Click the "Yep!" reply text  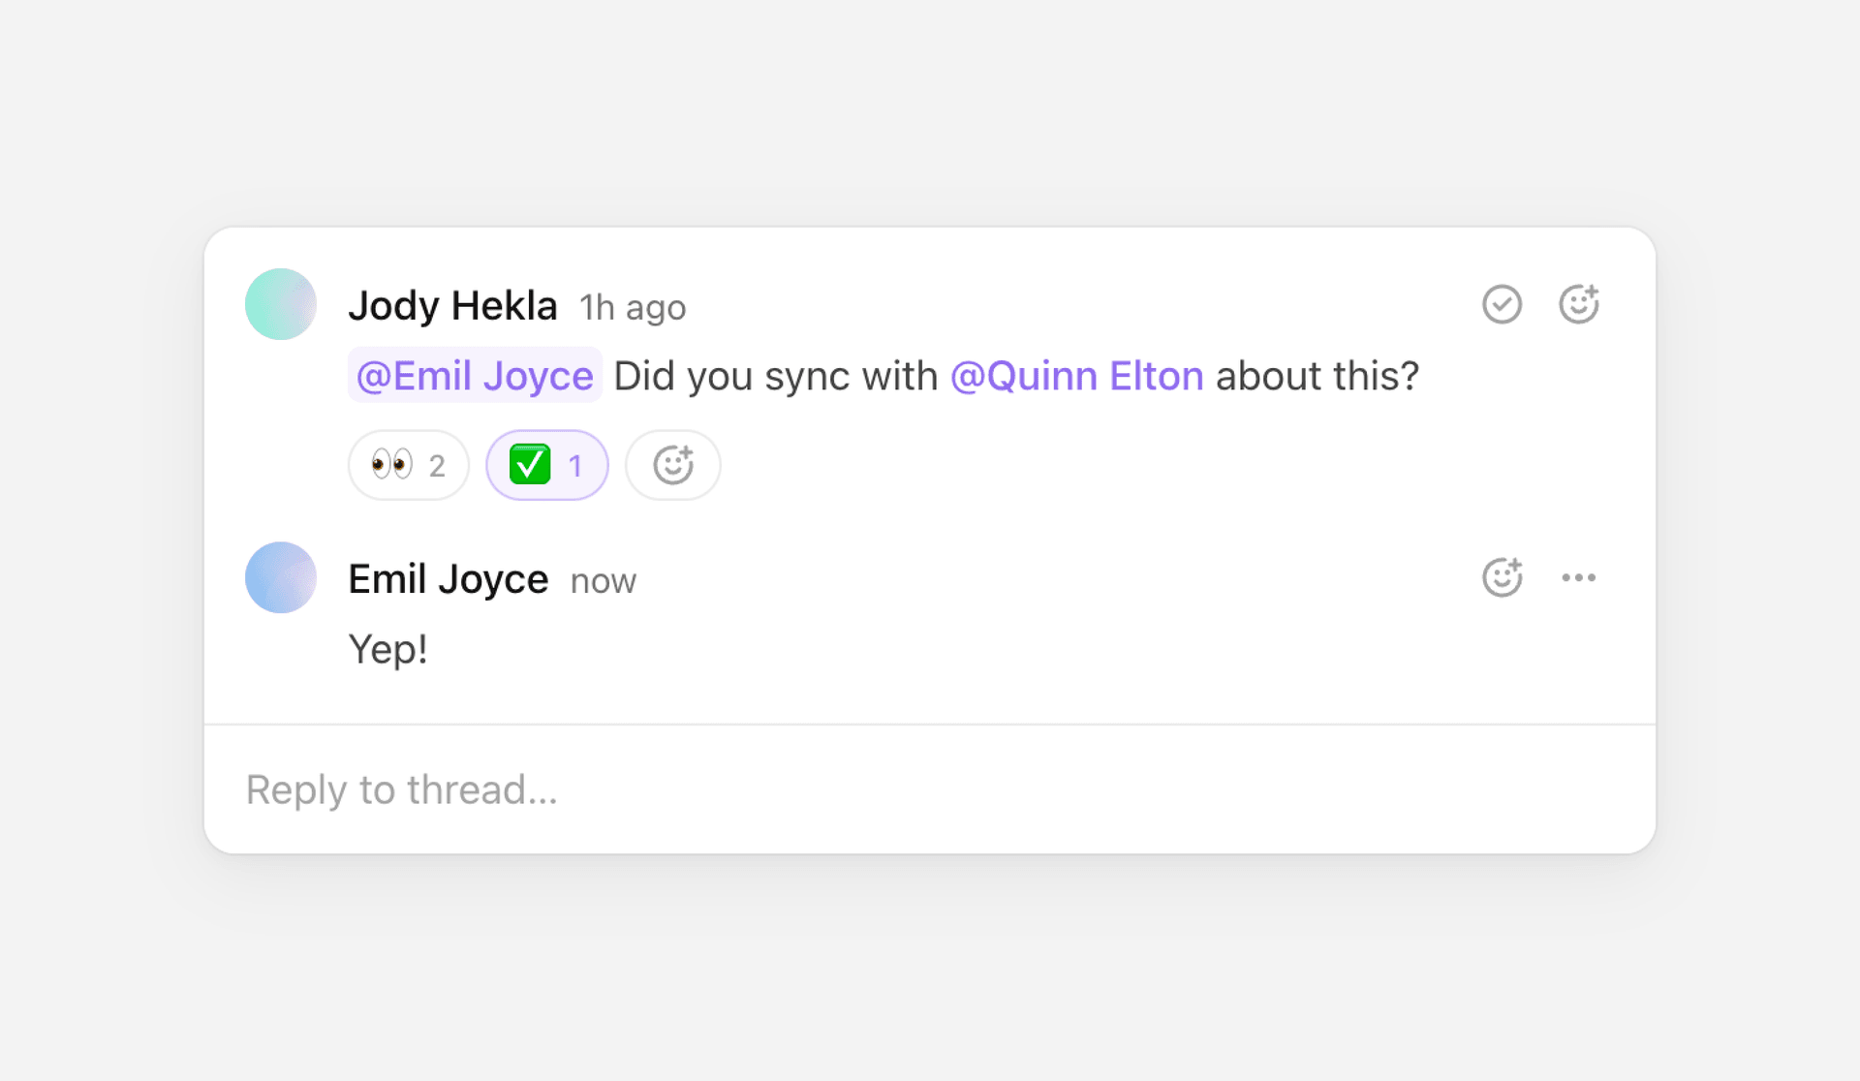(x=387, y=649)
